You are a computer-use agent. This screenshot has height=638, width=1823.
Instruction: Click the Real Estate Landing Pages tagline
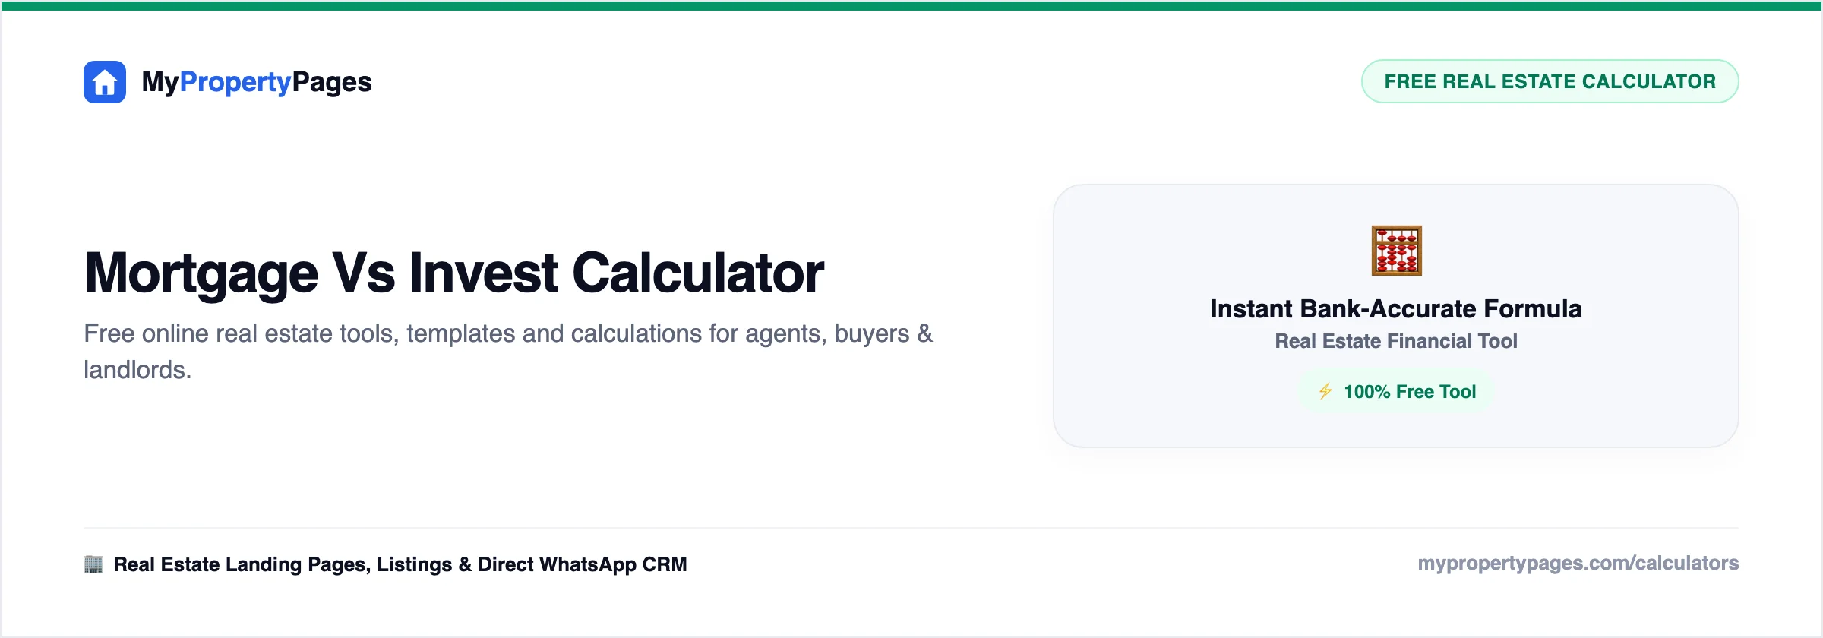[x=400, y=564]
